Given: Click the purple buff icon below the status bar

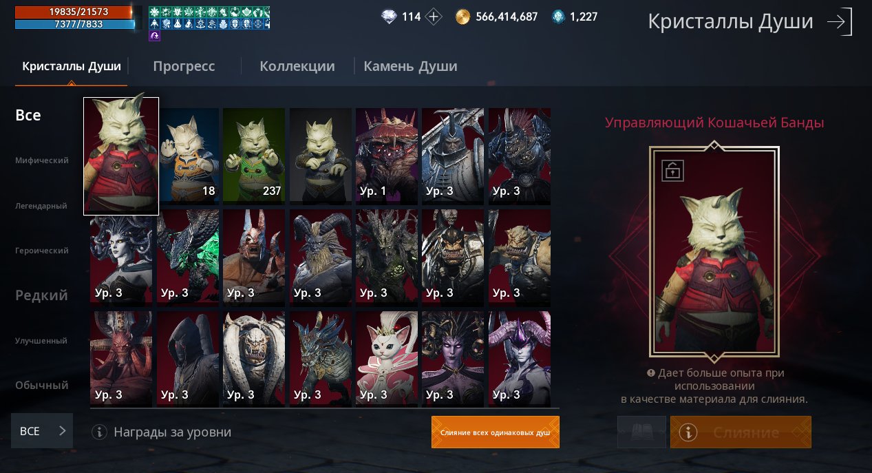Looking at the screenshot, I should coord(154,36).
